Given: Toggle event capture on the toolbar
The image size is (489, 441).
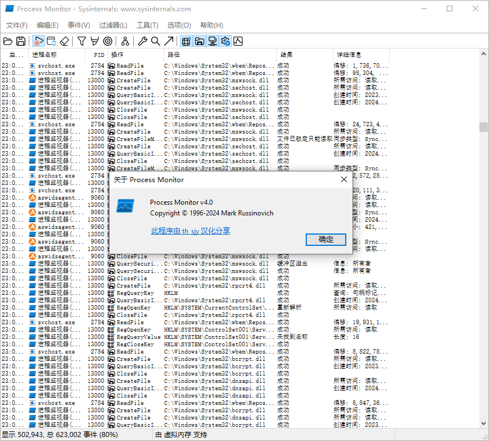Looking at the screenshot, I should pos(39,41).
